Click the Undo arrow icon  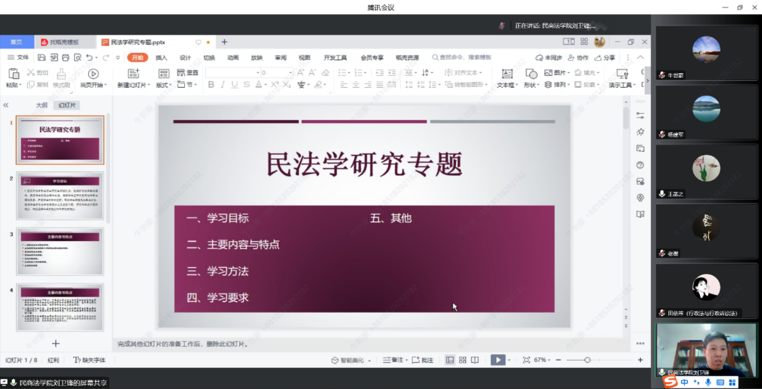pyautogui.click(x=89, y=57)
